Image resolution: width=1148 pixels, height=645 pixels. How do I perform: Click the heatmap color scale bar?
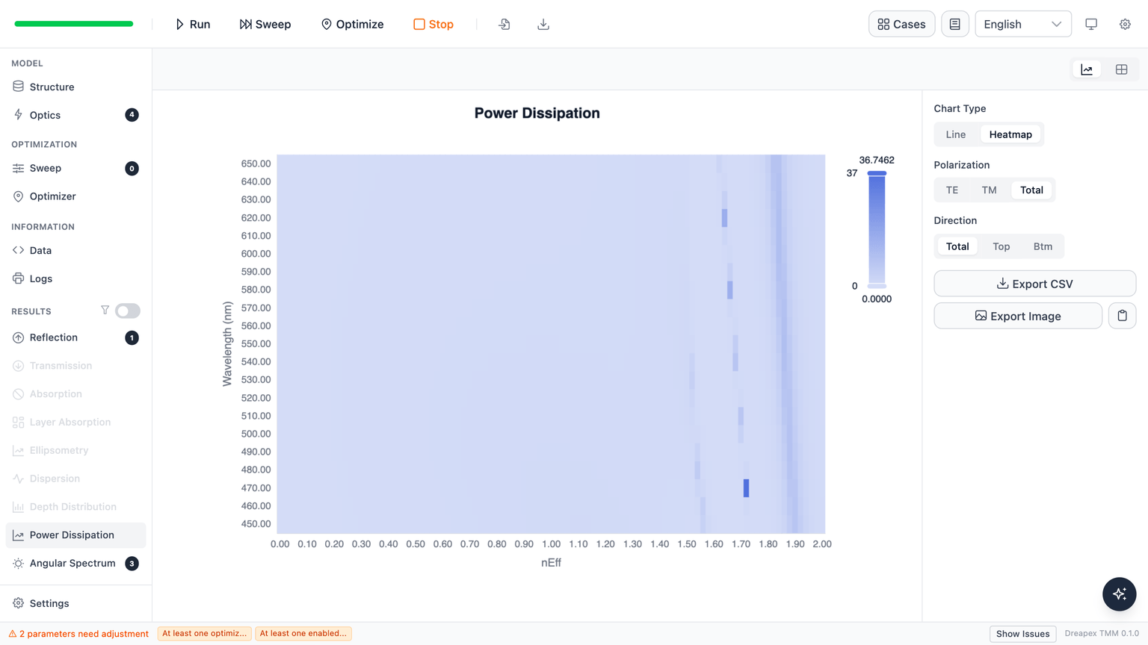(x=877, y=230)
